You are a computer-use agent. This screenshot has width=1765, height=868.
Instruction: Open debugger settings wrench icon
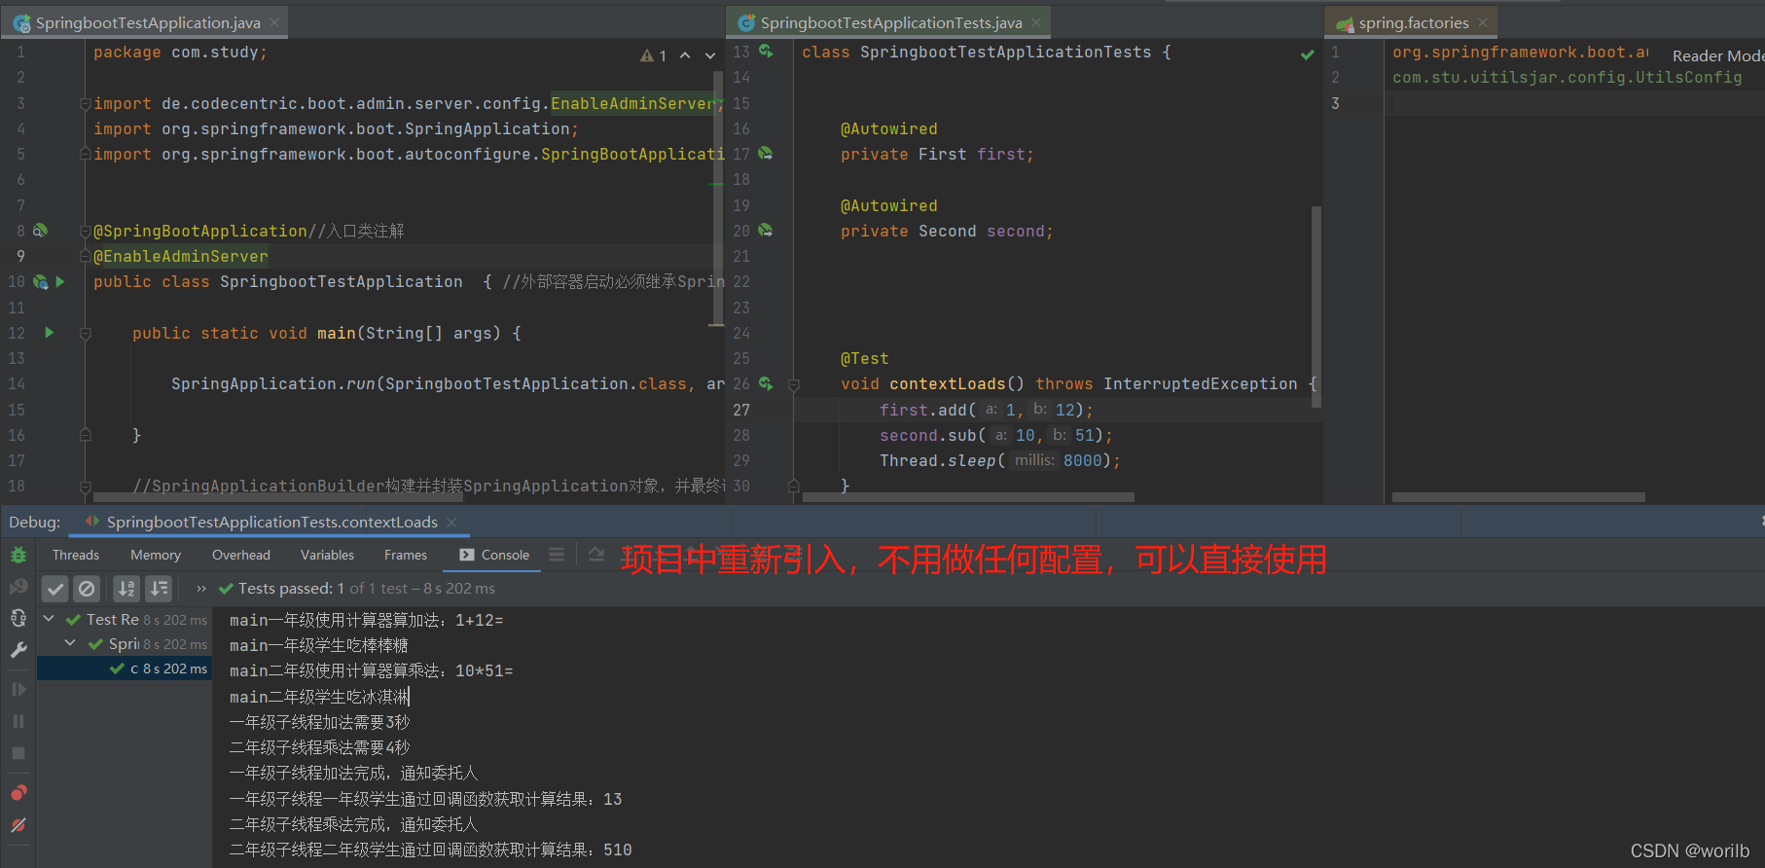click(18, 650)
